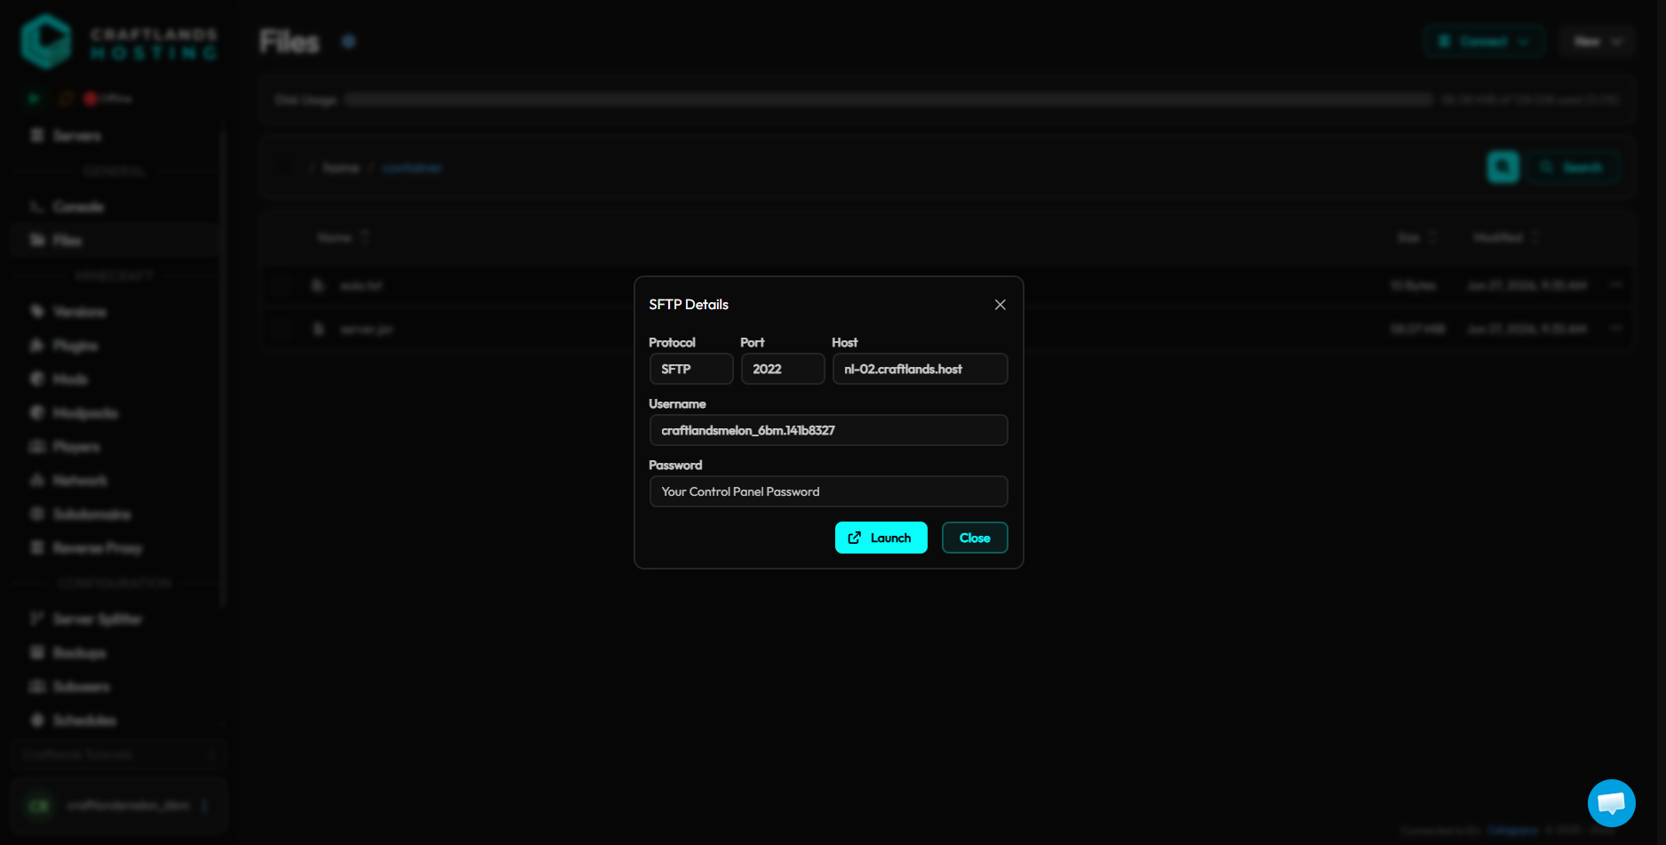1666x845 pixels.
Task: Click the orange restart server icon
Action: [x=65, y=99]
